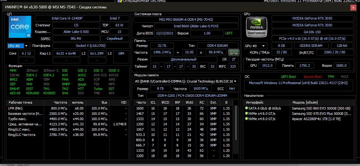Click the 1600 XMP timing row frequency cell
360x166 pixels.
140,108
